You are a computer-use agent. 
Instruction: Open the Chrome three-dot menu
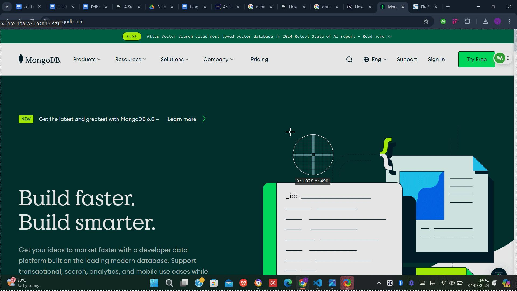[509, 22]
